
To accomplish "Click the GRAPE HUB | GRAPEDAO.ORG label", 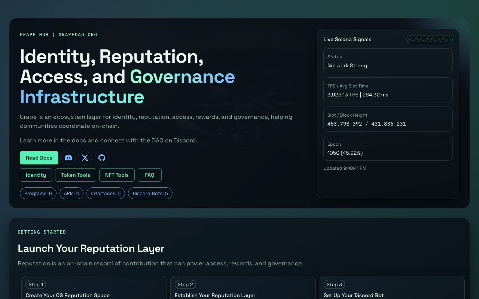I will (x=58, y=35).
